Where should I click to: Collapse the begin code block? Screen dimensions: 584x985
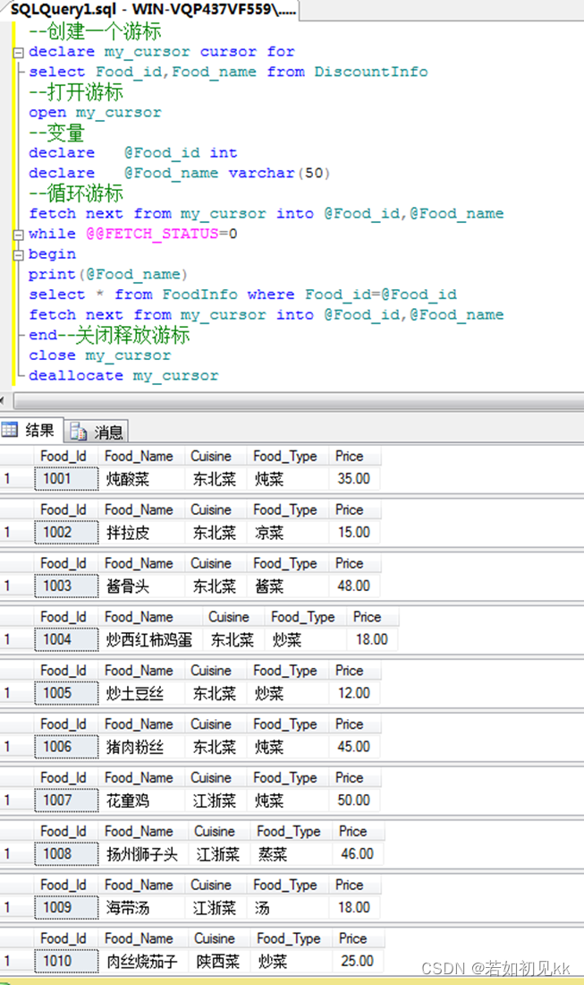[18, 254]
